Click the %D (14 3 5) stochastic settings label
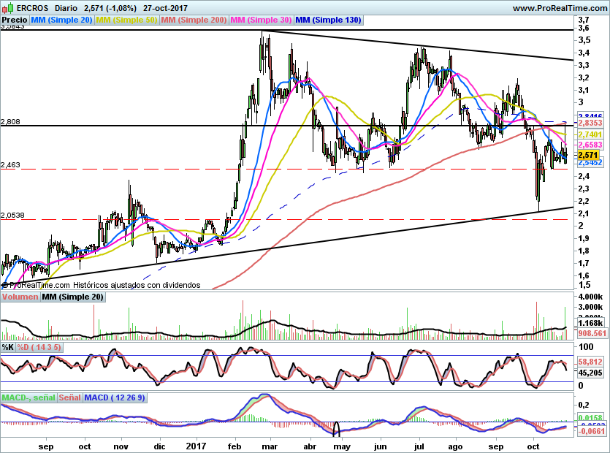610x453 pixels. click(39, 347)
